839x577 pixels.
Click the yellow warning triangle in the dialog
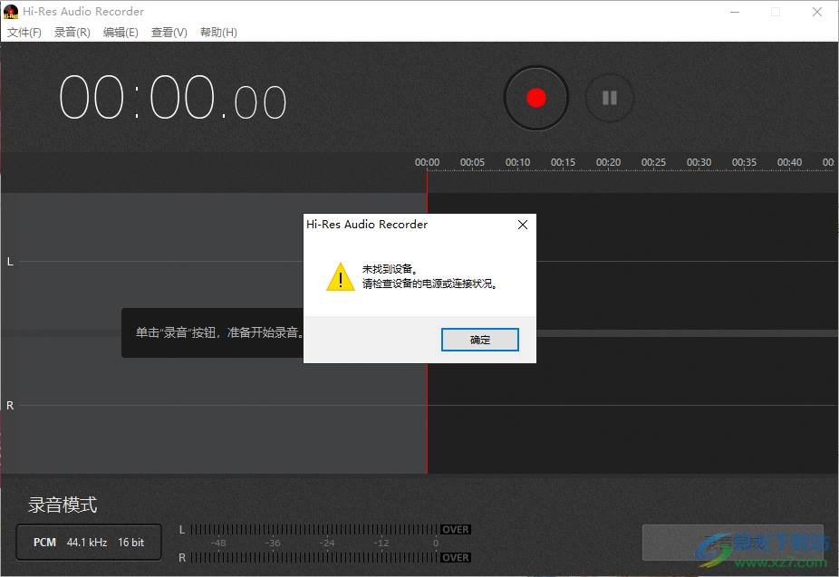click(x=340, y=277)
